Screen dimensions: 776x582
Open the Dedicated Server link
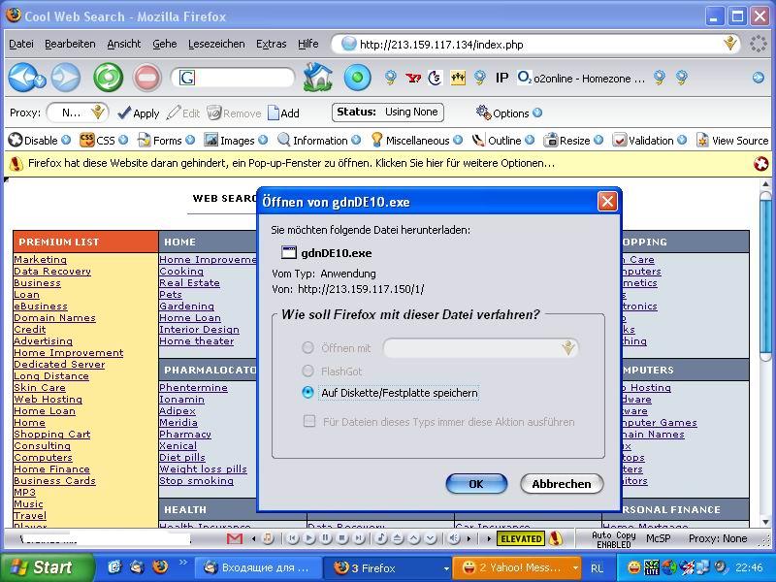(59, 365)
